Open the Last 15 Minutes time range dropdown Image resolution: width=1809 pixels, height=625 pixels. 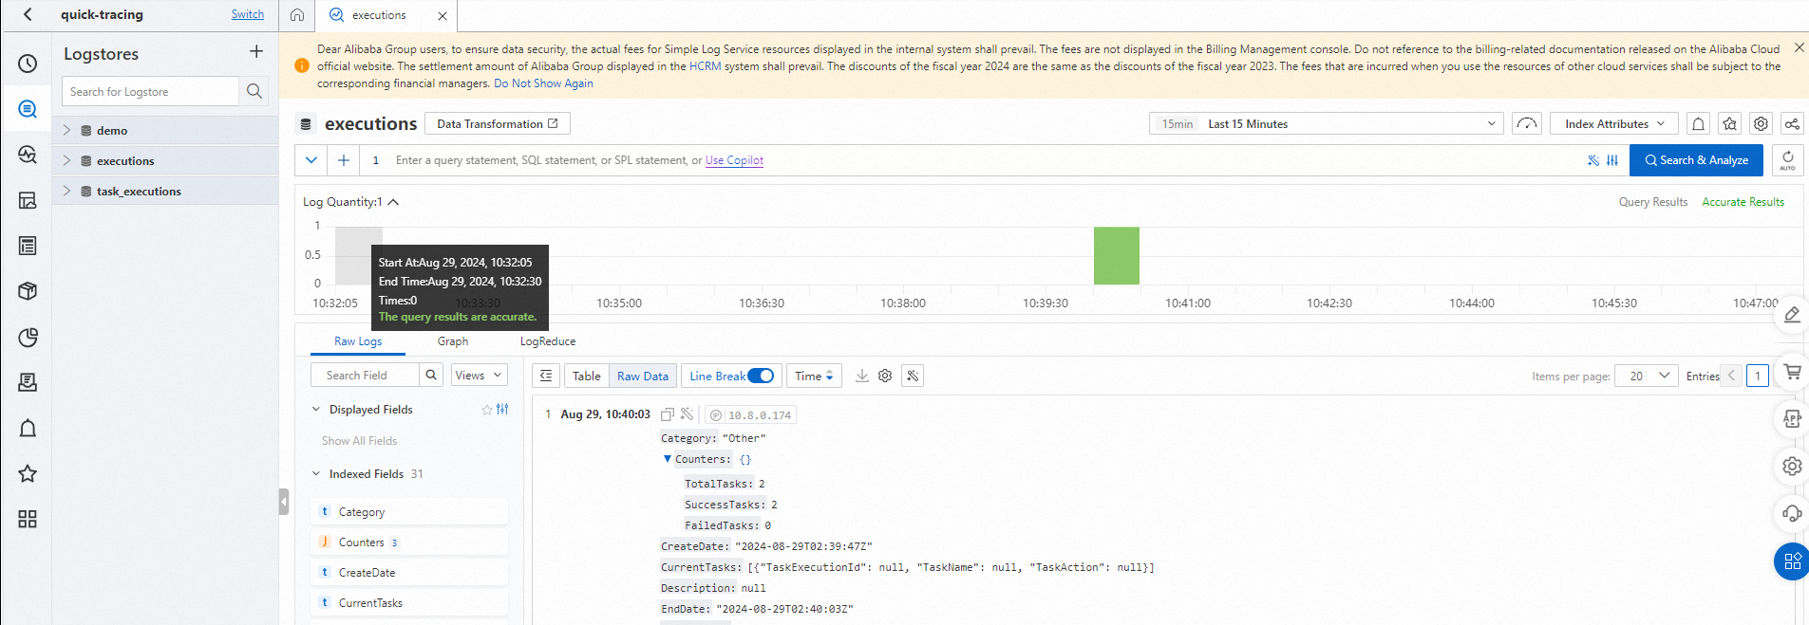tap(1327, 124)
